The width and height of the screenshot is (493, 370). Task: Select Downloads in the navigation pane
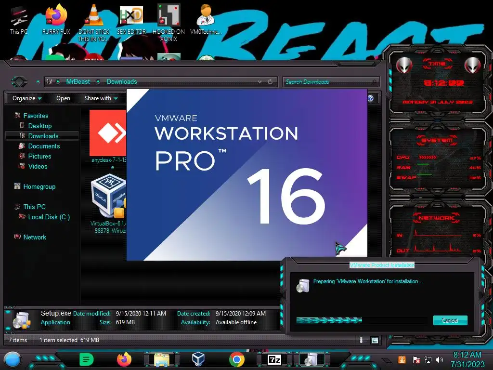click(43, 136)
